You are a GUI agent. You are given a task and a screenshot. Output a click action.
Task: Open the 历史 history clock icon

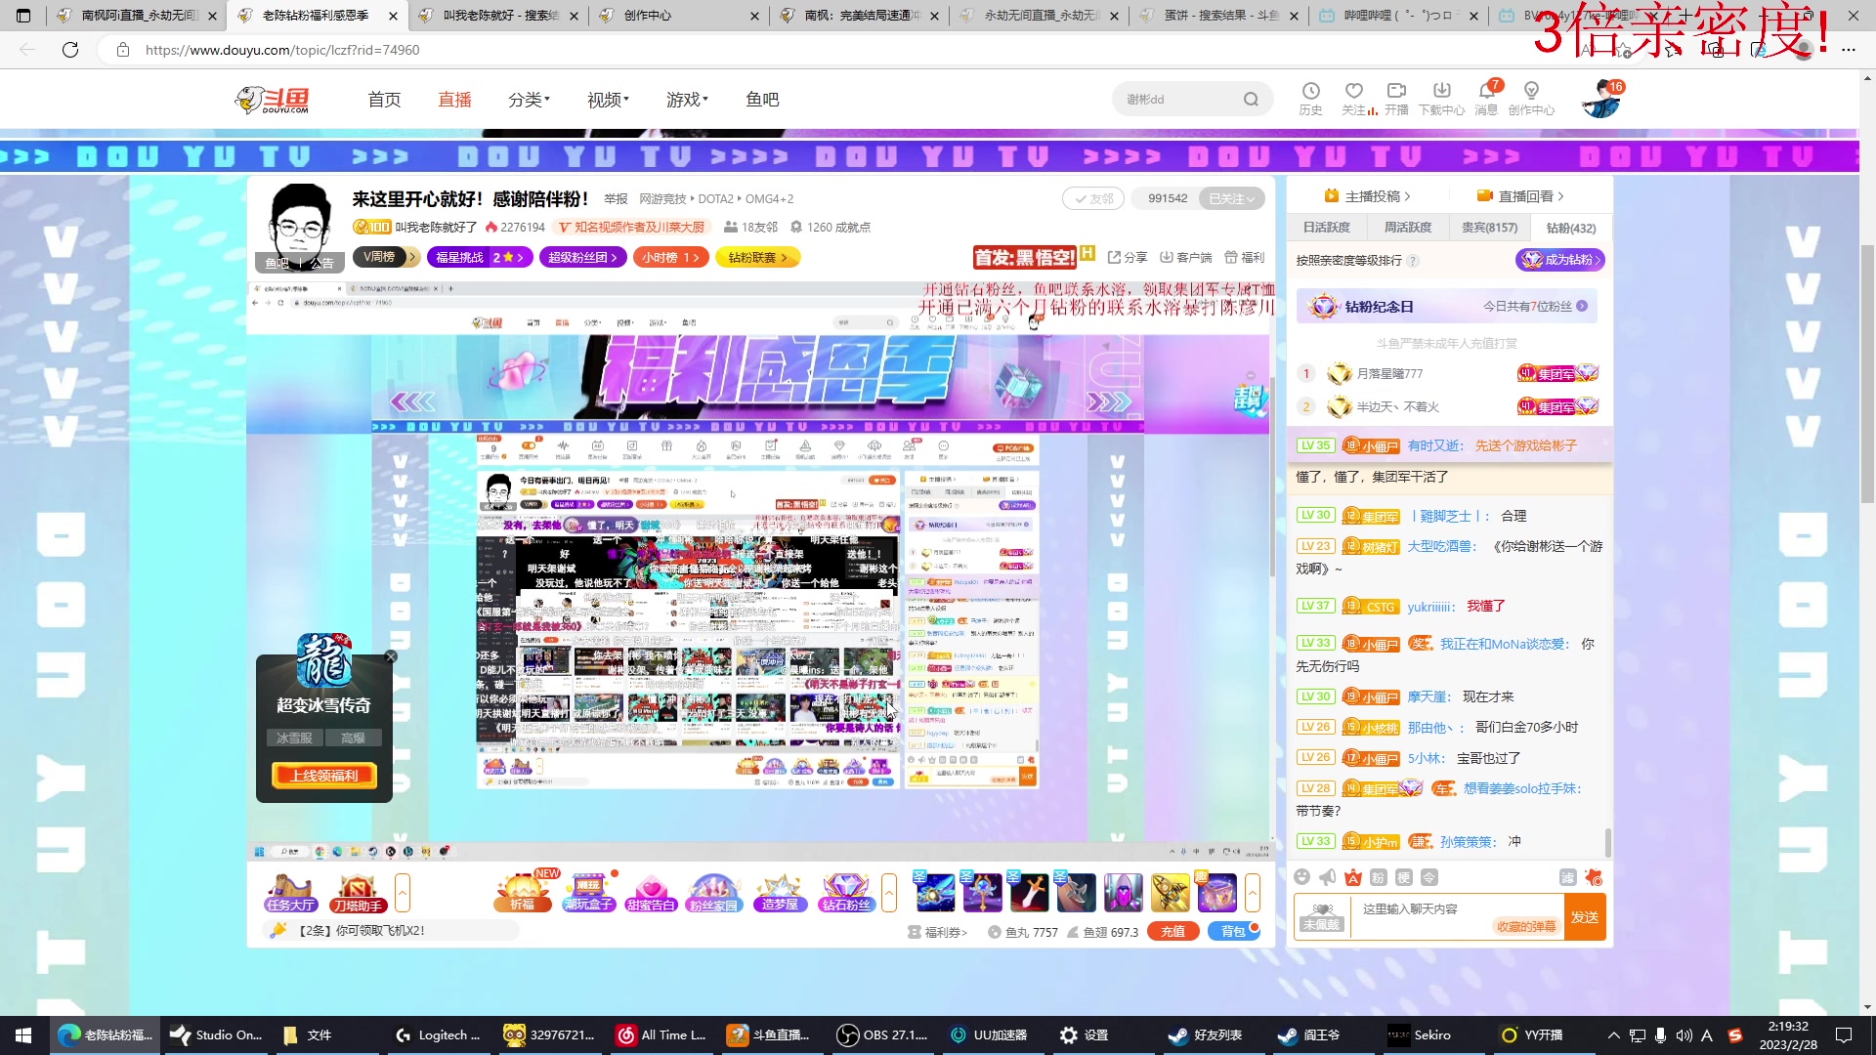[1310, 98]
